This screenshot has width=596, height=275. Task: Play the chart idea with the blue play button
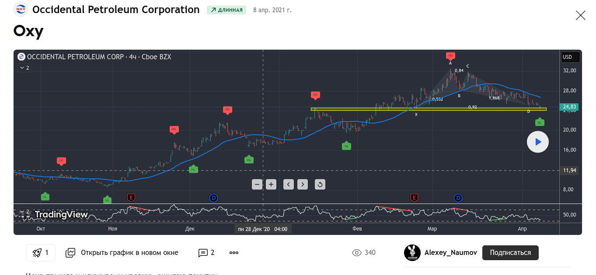point(538,142)
